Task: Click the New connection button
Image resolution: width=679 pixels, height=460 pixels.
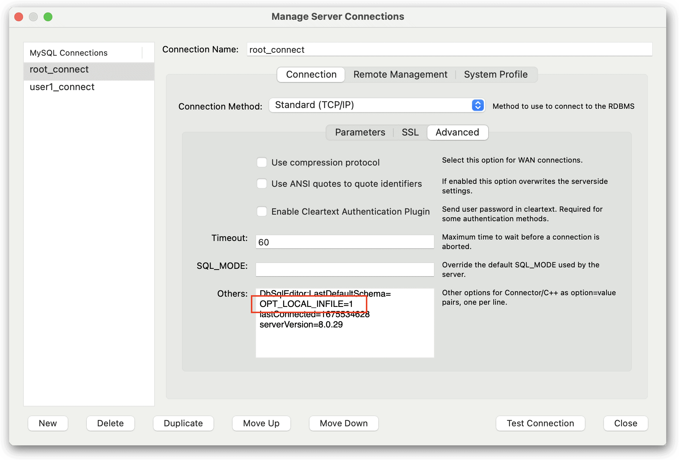Action: click(x=48, y=423)
